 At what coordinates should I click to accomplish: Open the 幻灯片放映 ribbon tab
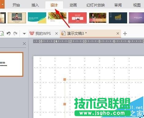click(x=96, y=5)
